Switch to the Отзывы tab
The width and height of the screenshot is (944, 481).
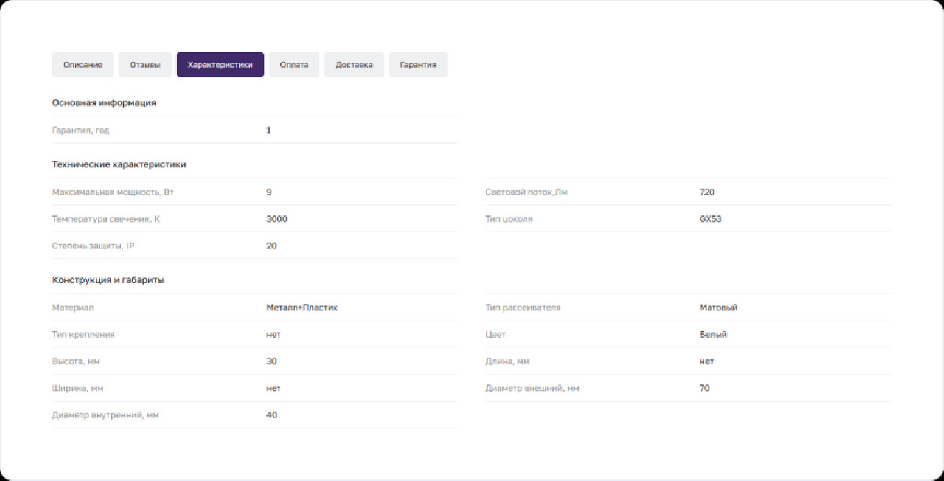[x=145, y=64]
